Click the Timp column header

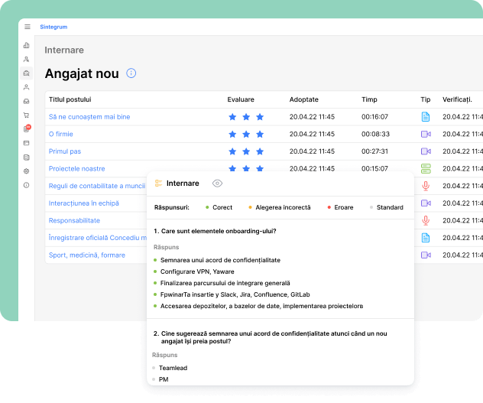[x=369, y=99]
